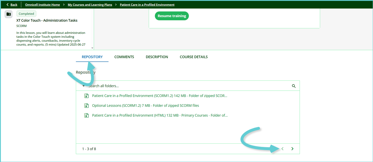Click the lesson description starting with 'In this lesson'
This screenshot has width=373, height=162.
[x=51, y=39]
